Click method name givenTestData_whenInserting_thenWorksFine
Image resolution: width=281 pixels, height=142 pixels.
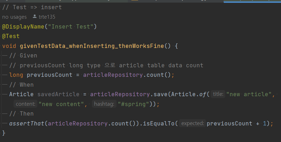(92, 46)
